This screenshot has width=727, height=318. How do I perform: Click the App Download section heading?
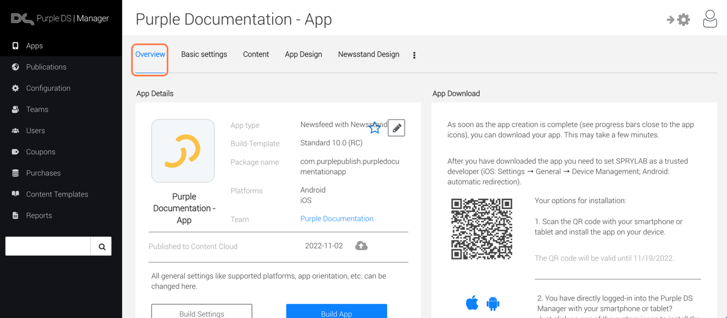click(x=456, y=94)
